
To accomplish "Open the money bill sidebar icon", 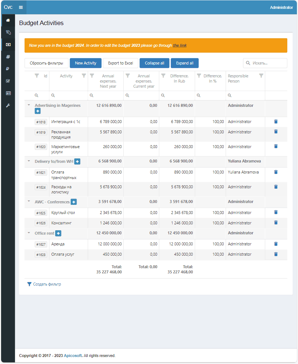I will point(8,45).
